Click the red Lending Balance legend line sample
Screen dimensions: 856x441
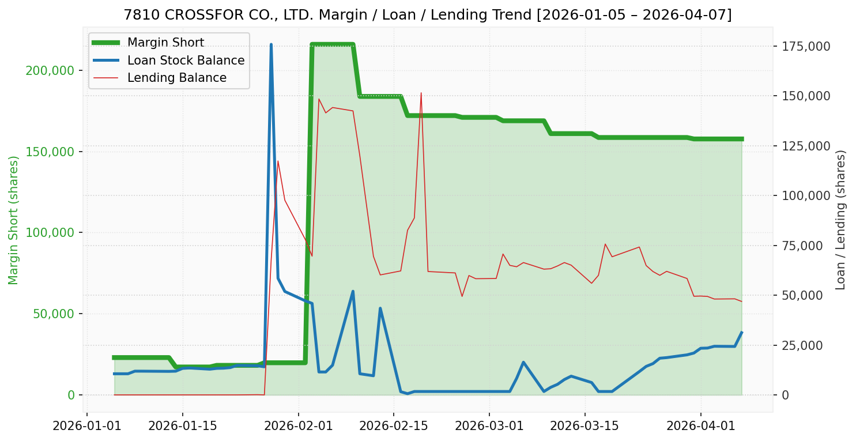click(106, 78)
